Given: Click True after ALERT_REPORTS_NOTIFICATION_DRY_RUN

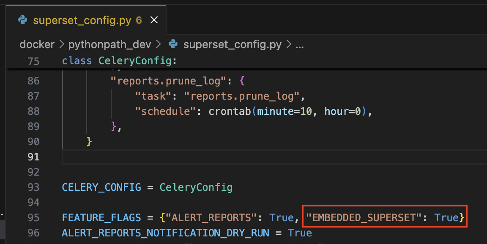Looking at the screenshot, I should tap(300, 233).
